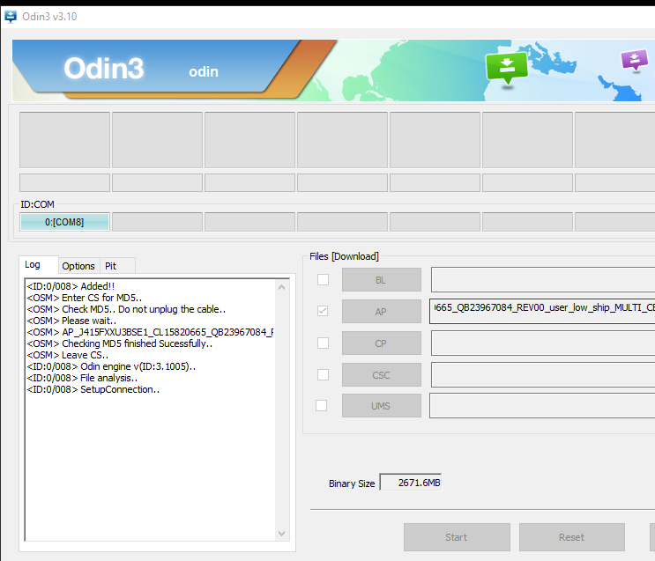Click log line '<ID:0/008> Added!!'
The image size is (655, 561).
coord(71,286)
